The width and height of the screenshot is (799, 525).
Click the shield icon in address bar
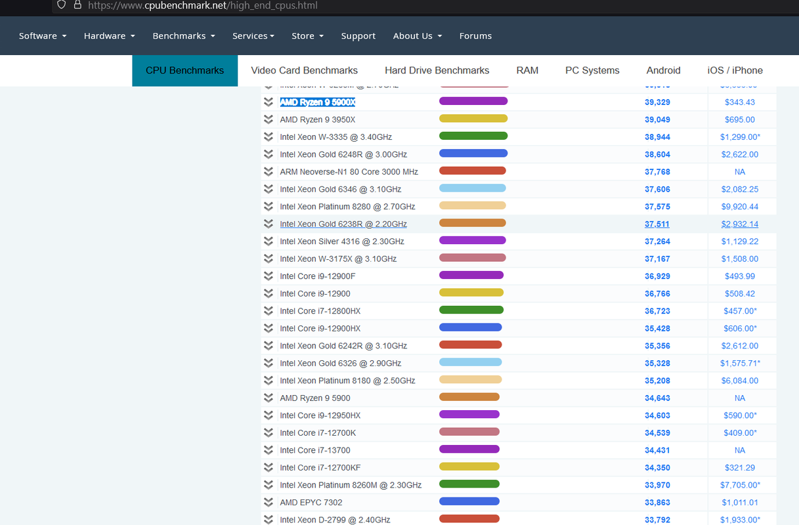[x=61, y=5]
